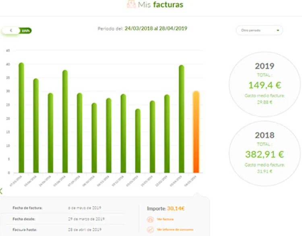
Task: Open the 2019 total circle
Action: 265,84
